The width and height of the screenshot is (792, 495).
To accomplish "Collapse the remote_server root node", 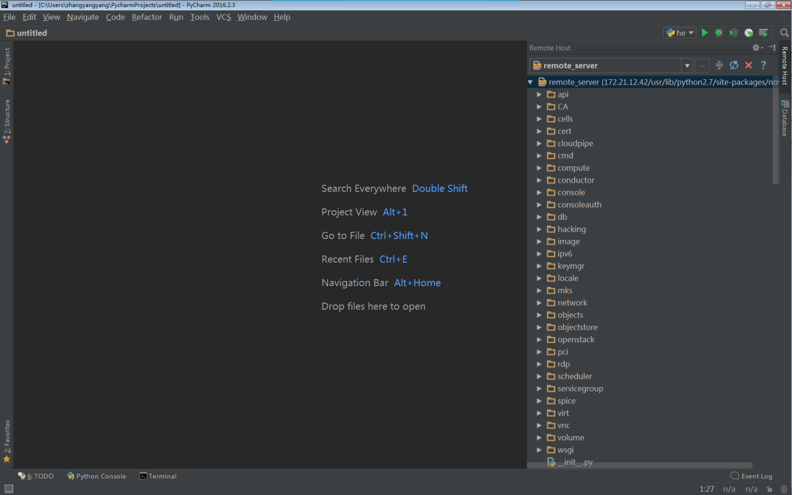I will click(531, 82).
